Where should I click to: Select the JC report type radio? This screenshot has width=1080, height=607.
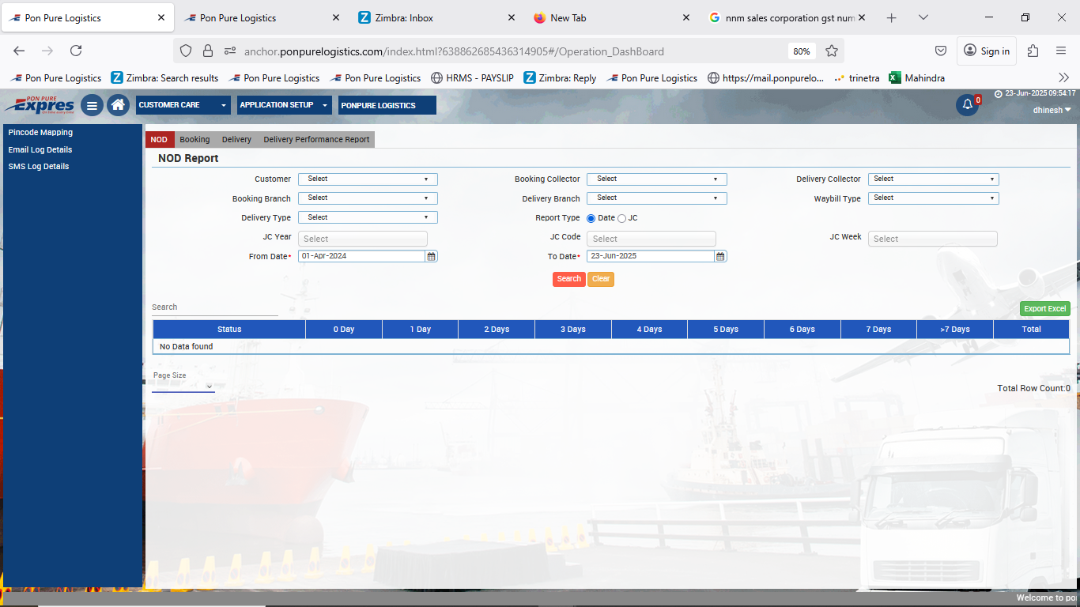click(621, 218)
